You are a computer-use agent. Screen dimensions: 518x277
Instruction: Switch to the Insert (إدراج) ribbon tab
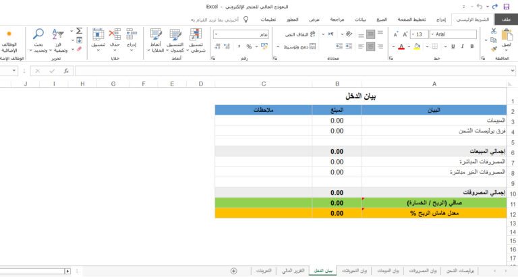[x=441, y=20]
